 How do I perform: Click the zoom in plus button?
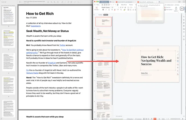183,119
